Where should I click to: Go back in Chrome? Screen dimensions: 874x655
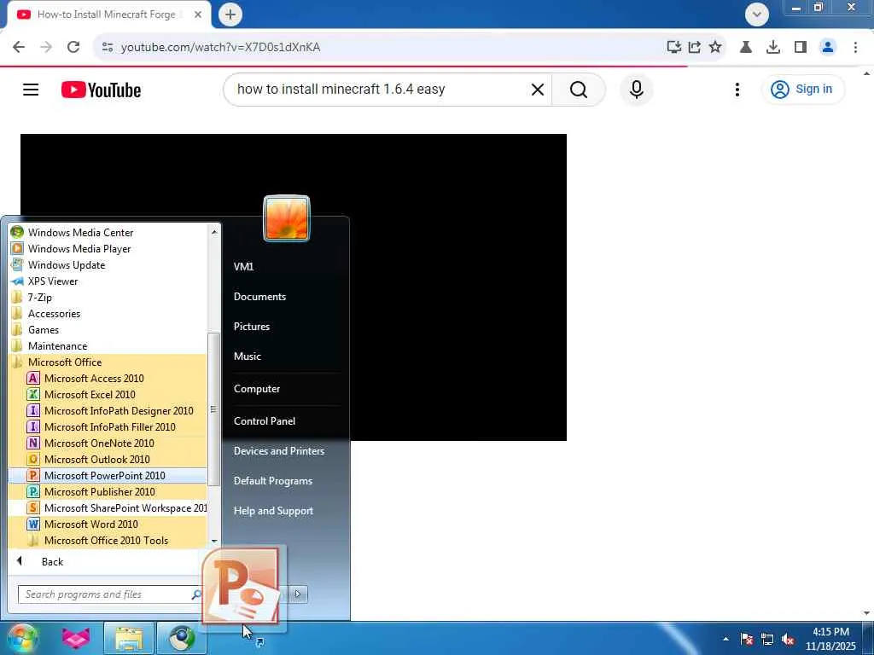point(19,47)
